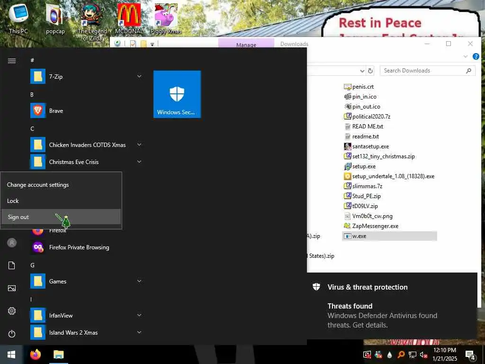Expand the 7-Zip folder chevron
Screen dimensions: 485x364
pyautogui.click(x=139, y=76)
